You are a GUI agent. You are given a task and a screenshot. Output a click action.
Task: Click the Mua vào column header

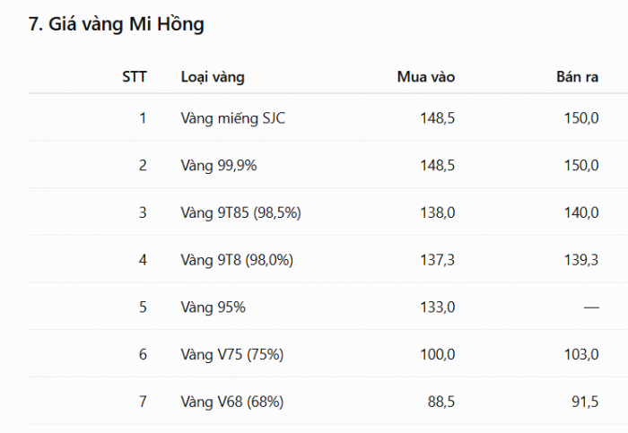coord(426,77)
